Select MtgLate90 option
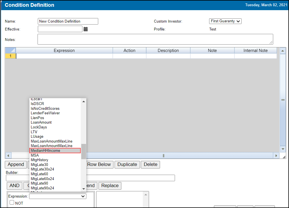Viewport: 289px width, 208px height. (x=55, y=183)
